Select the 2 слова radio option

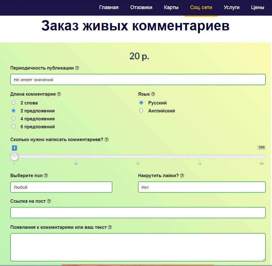(x=13, y=103)
